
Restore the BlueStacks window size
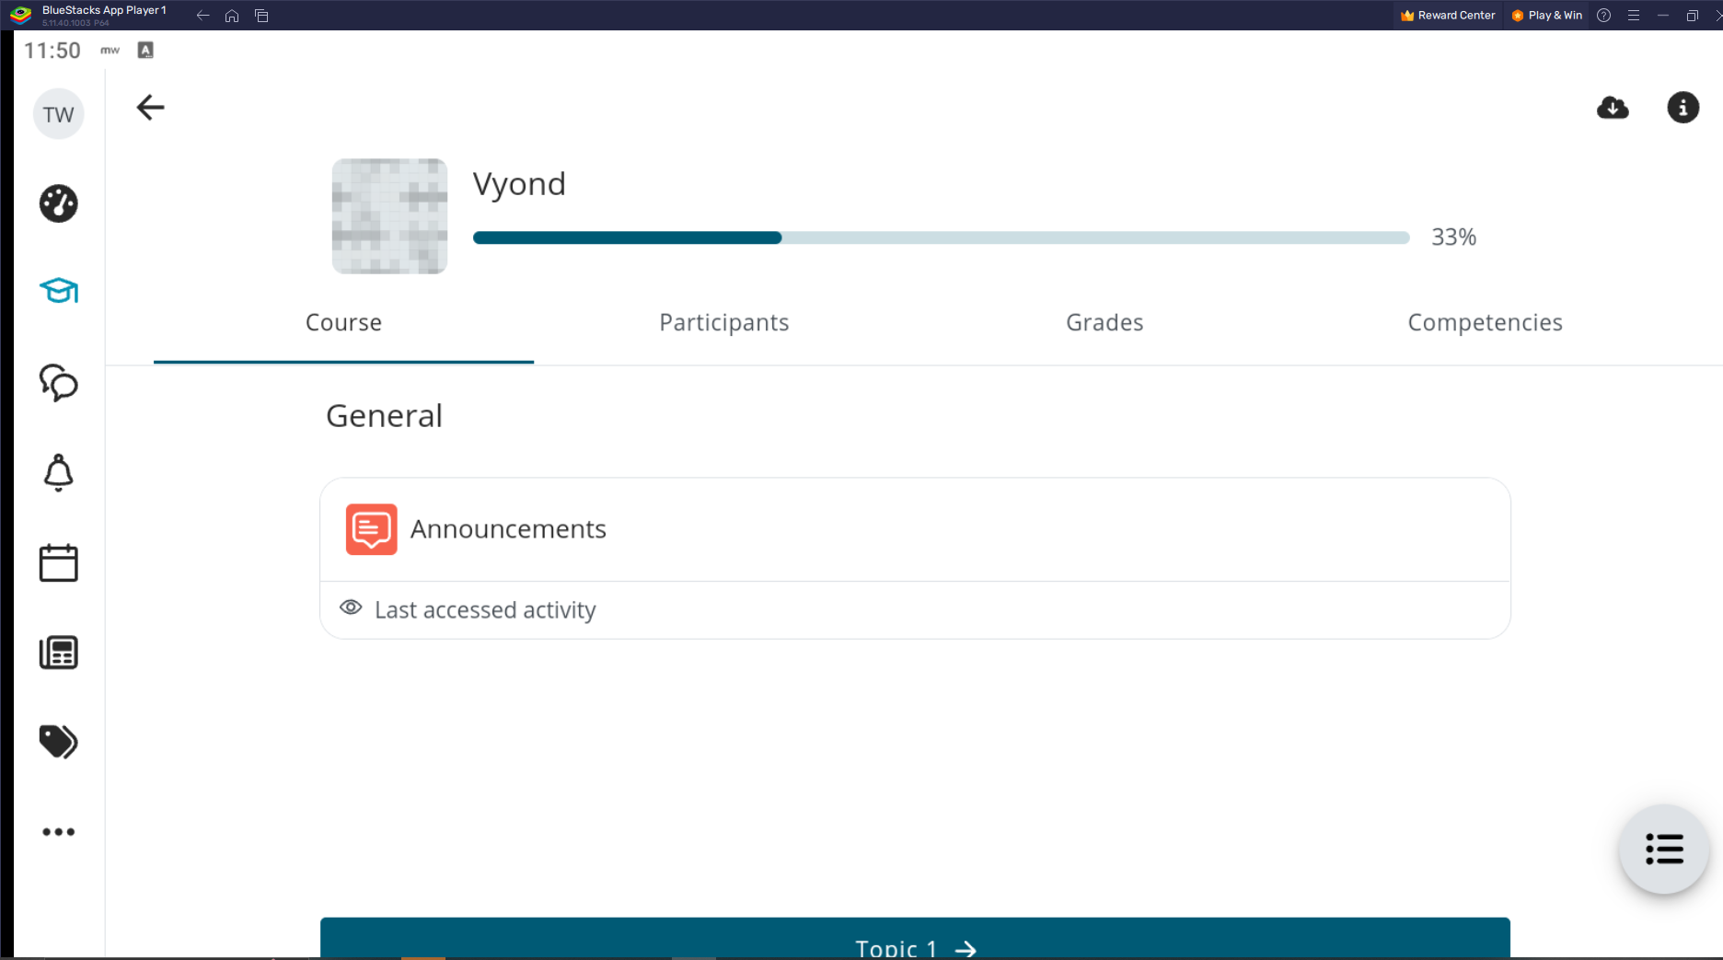(x=1692, y=16)
